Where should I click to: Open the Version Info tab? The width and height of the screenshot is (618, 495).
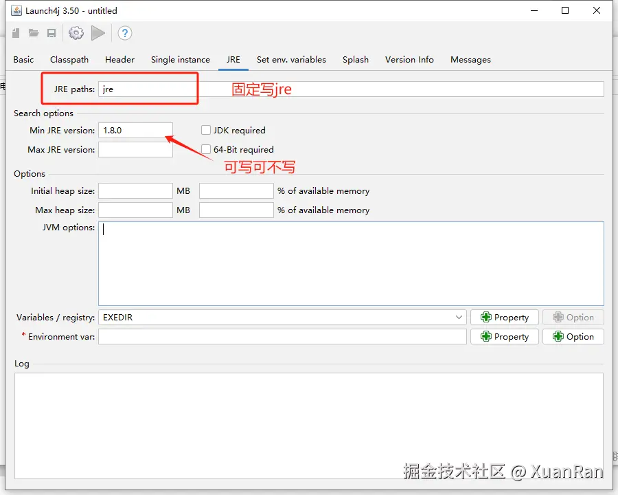pyautogui.click(x=409, y=60)
